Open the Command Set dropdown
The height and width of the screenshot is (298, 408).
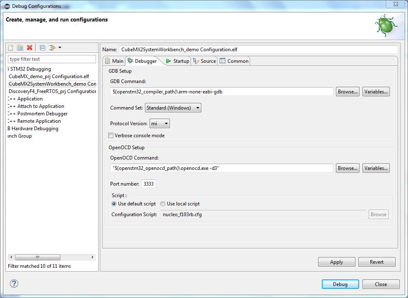tap(173, 108)
